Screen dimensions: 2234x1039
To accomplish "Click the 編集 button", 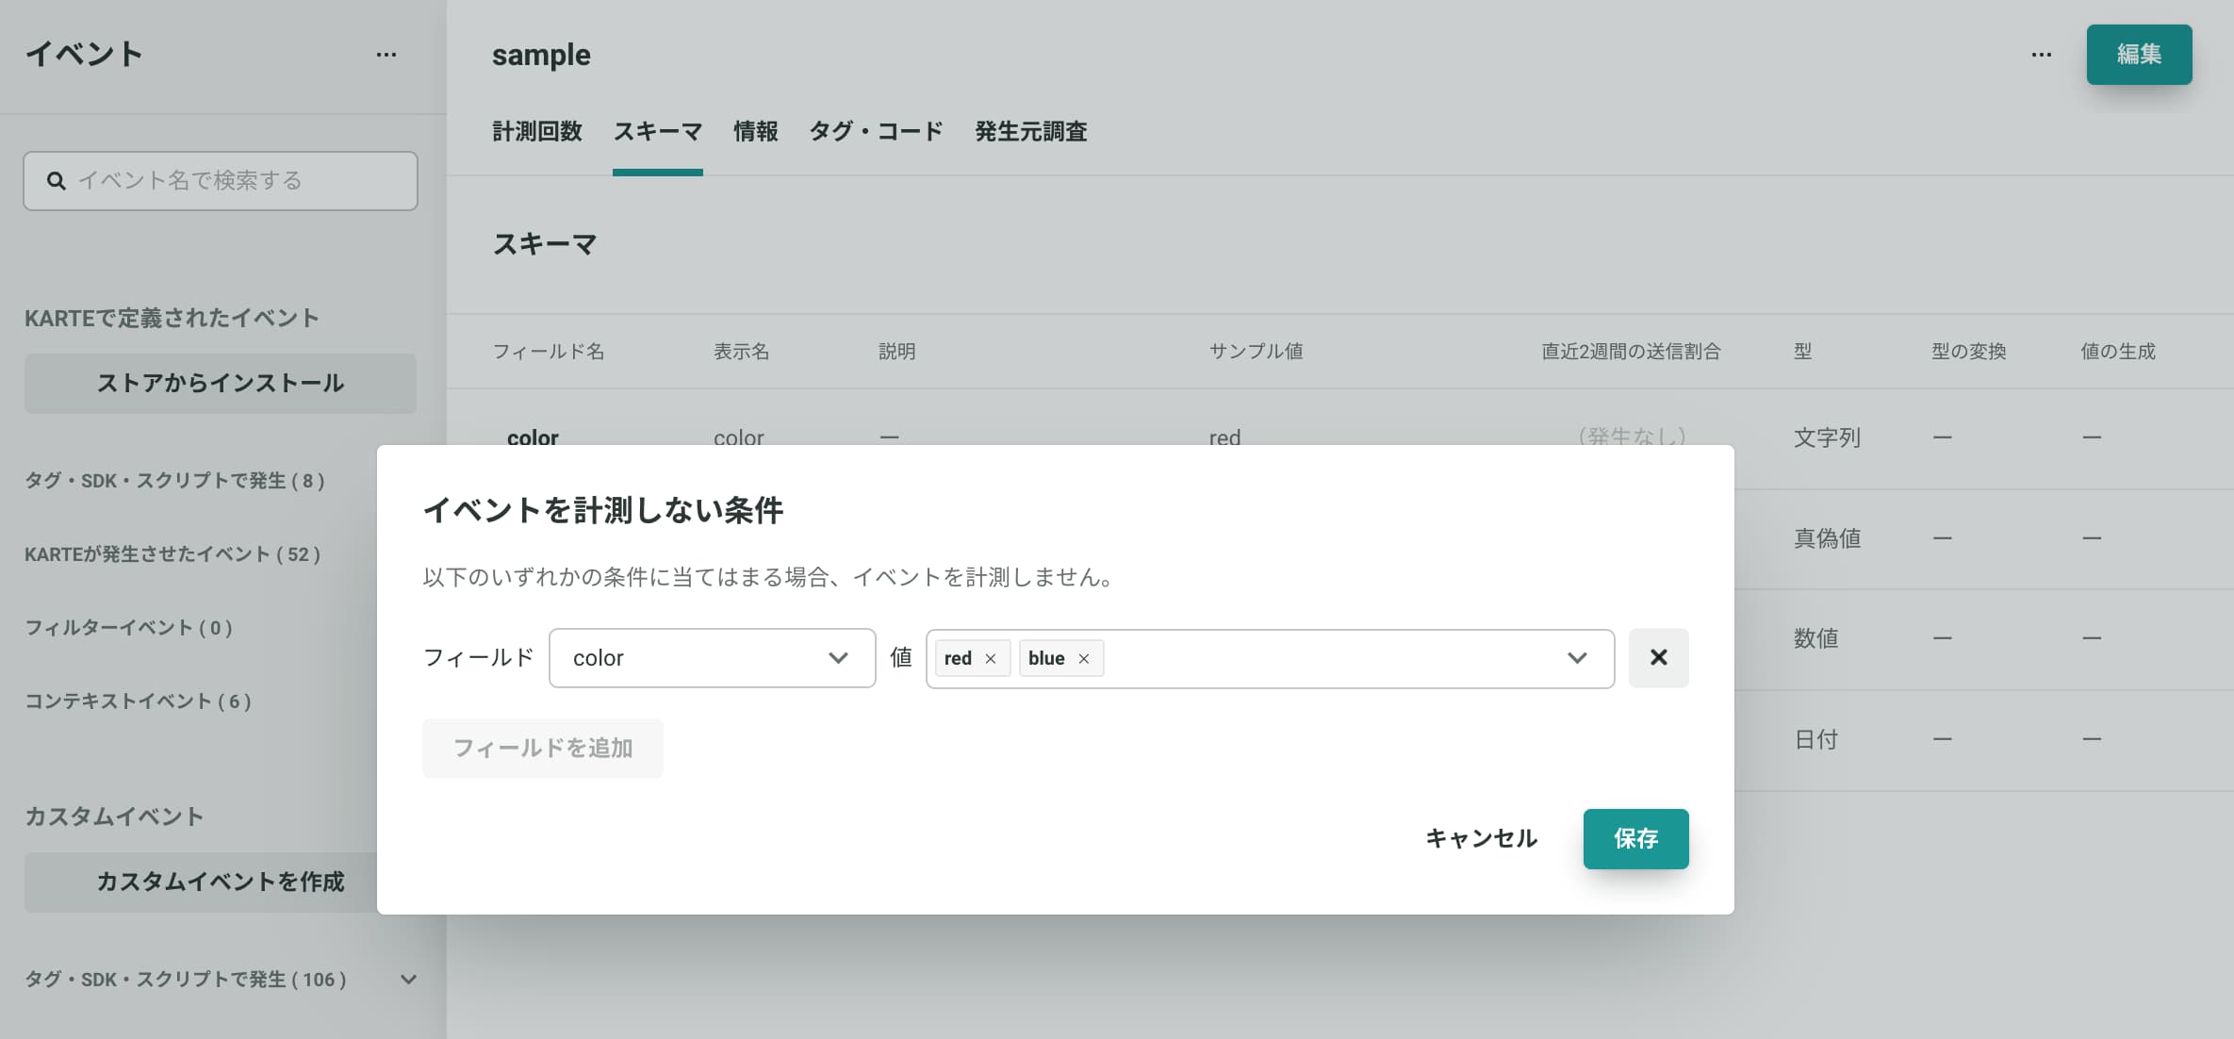I will (x=2139, y=55).
